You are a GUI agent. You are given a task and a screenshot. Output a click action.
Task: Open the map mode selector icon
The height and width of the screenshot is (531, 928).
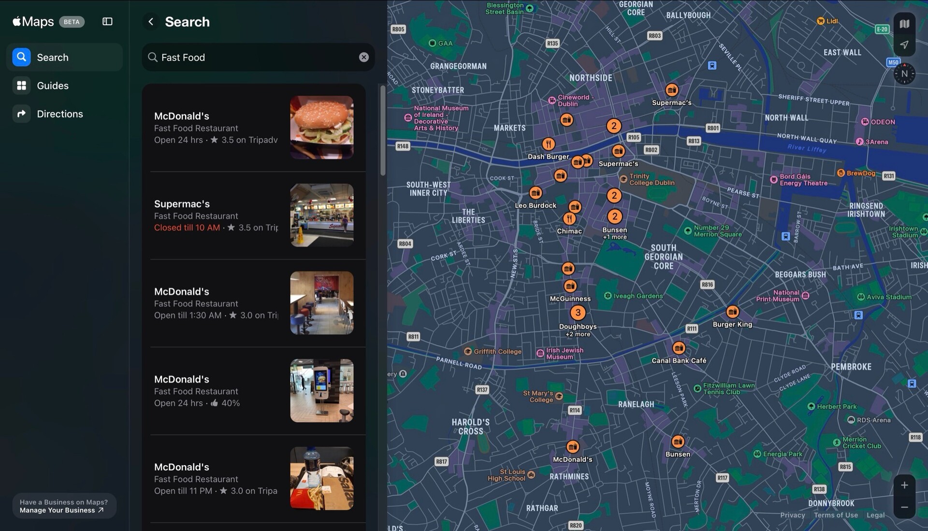pyautogui.click(x=904, y=24)
